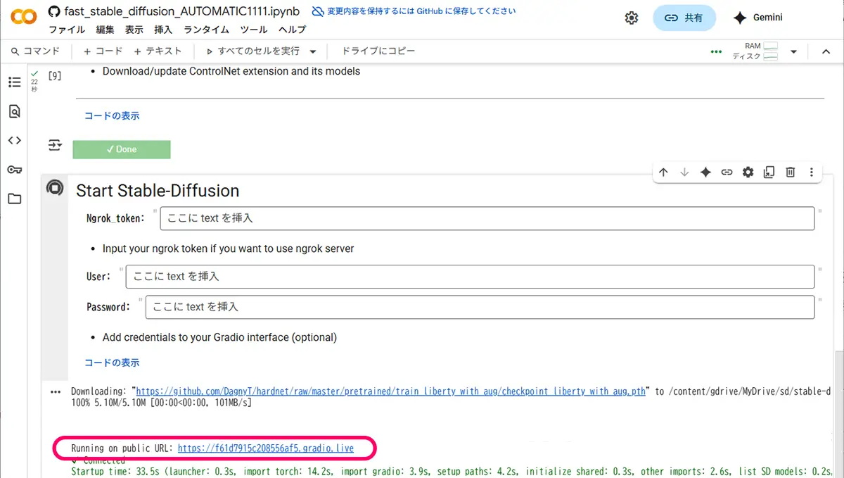Screen dimensions: 844x478
Task: Open the gradio.live public URL
Action: tap(266, 448)
